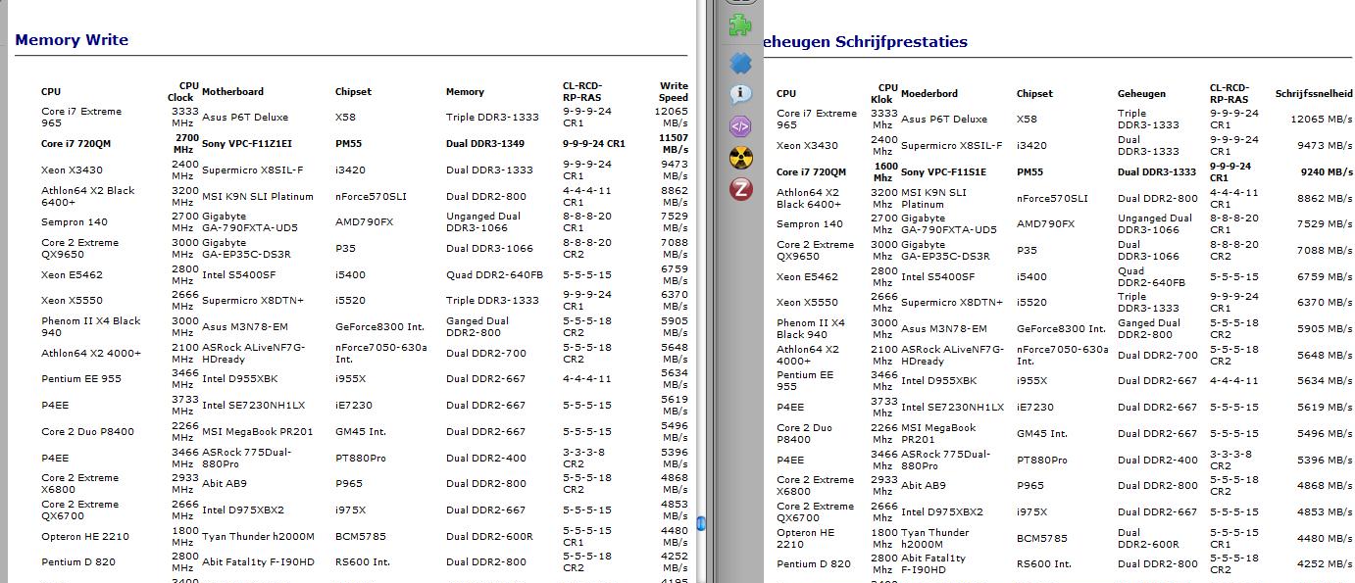Click the '11507 MB/s' write speed value

pyautogui.click(x=673, y=144)
